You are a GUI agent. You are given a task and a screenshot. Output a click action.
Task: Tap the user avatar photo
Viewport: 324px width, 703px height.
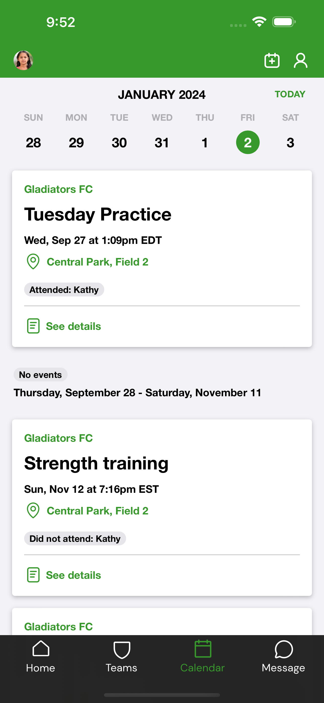[23, 60]
